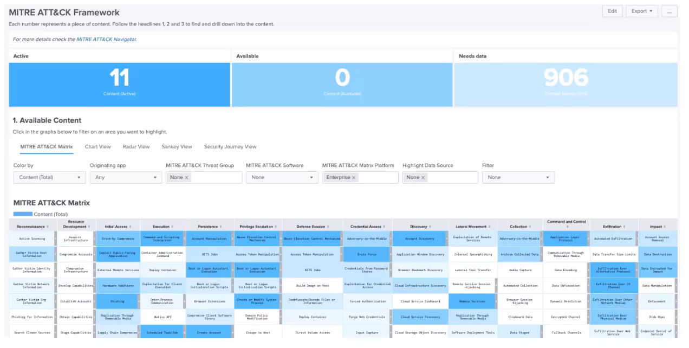Click sort icon on Credential Access header
689x348 pixels.
point(383,227)
